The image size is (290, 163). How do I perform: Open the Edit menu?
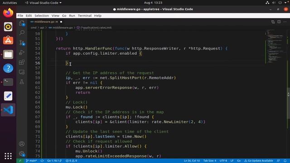click(x=29, y=16)
